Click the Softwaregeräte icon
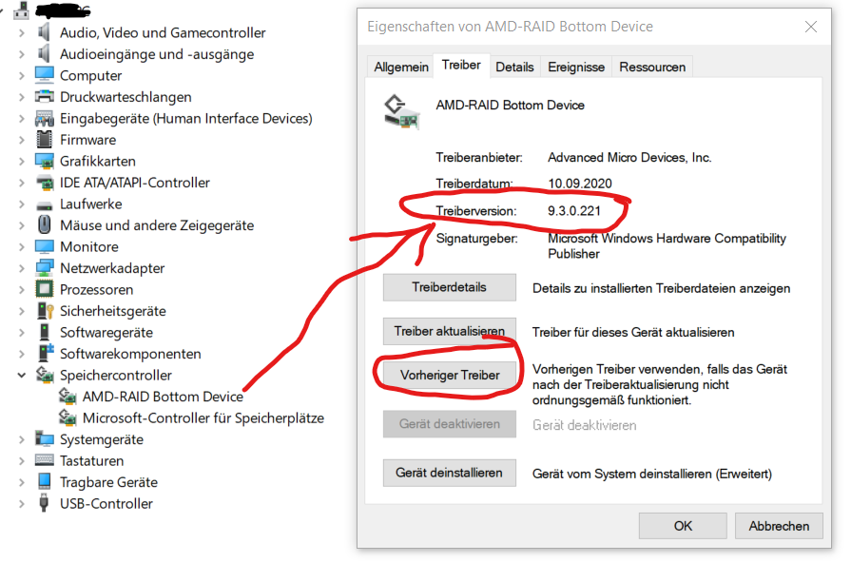This screenshot has height=582, width=851. point(44,332)
